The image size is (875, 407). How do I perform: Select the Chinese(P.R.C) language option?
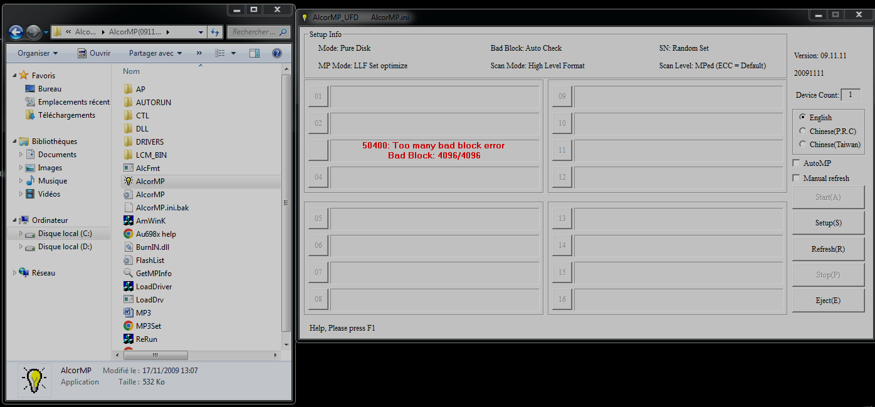(803, 131)
